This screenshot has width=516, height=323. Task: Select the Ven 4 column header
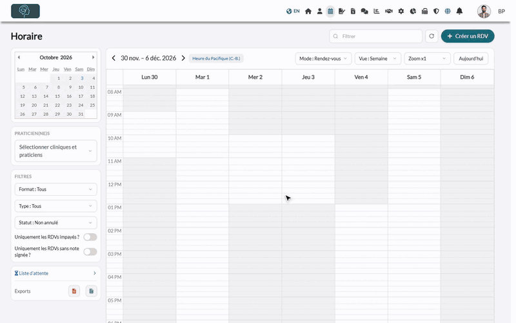(x=361, y=77)
